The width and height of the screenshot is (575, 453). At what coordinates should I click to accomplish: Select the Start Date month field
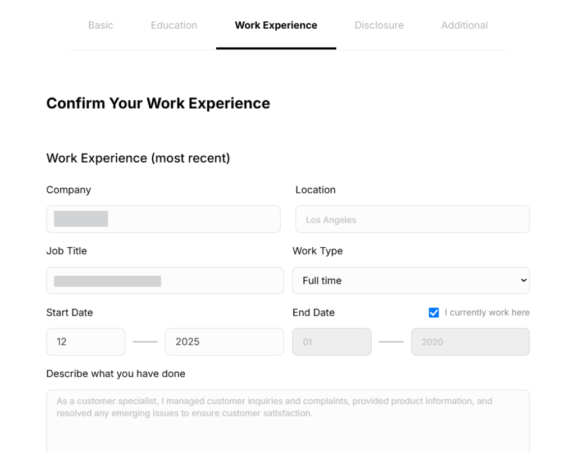pos(85,341)
